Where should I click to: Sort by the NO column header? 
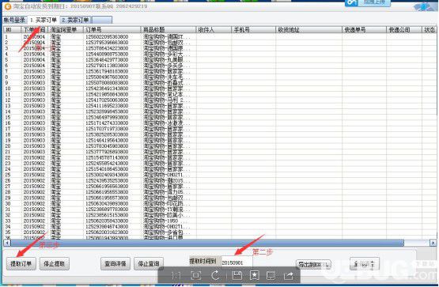click(13, 30)
